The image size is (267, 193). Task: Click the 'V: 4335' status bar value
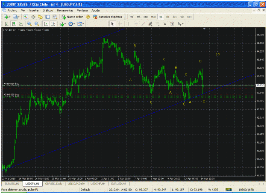tap(213, 190)
